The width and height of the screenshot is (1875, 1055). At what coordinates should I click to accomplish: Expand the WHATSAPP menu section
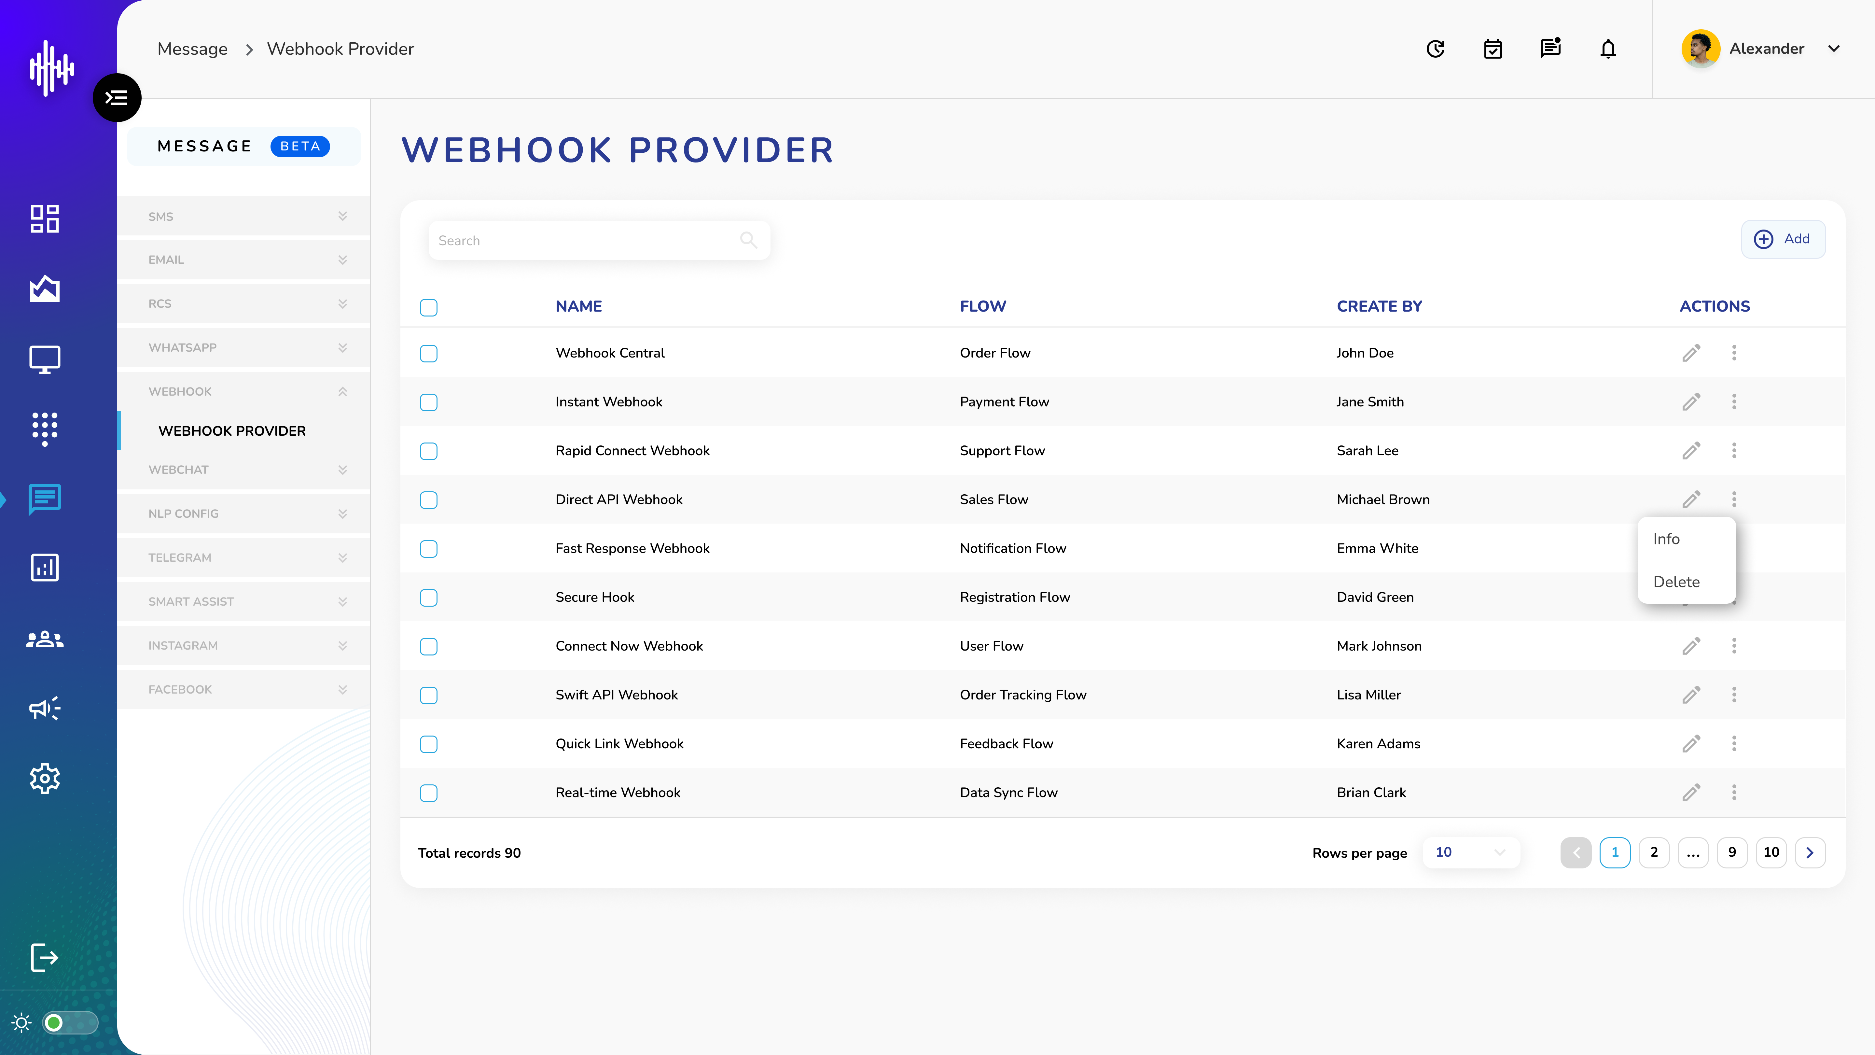[x=244, y=347]
